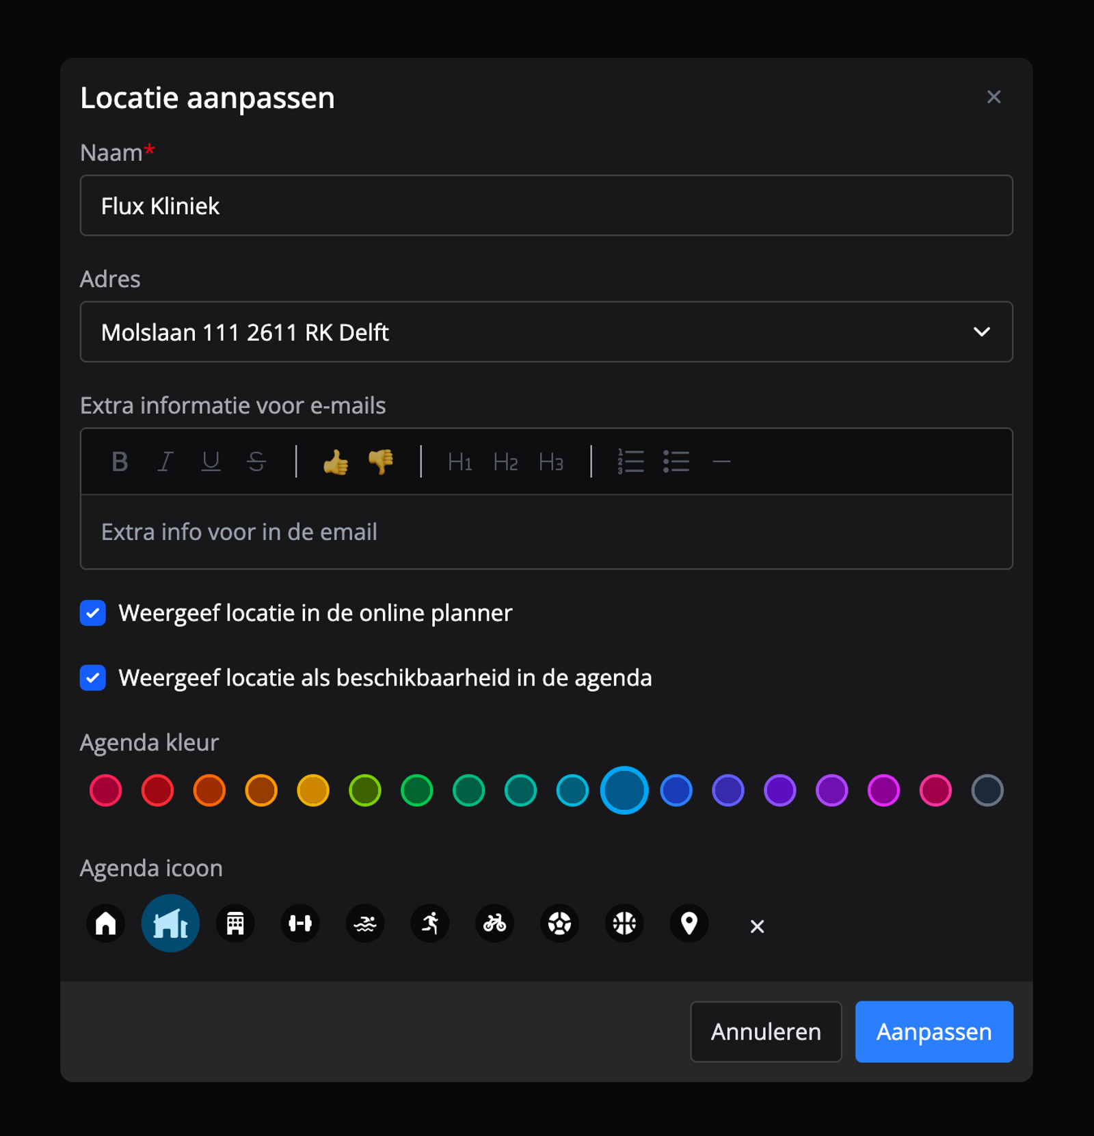Insert numbered list

pos(630,462)
